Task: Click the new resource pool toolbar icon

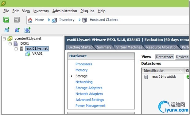Action: click(17, 30)
